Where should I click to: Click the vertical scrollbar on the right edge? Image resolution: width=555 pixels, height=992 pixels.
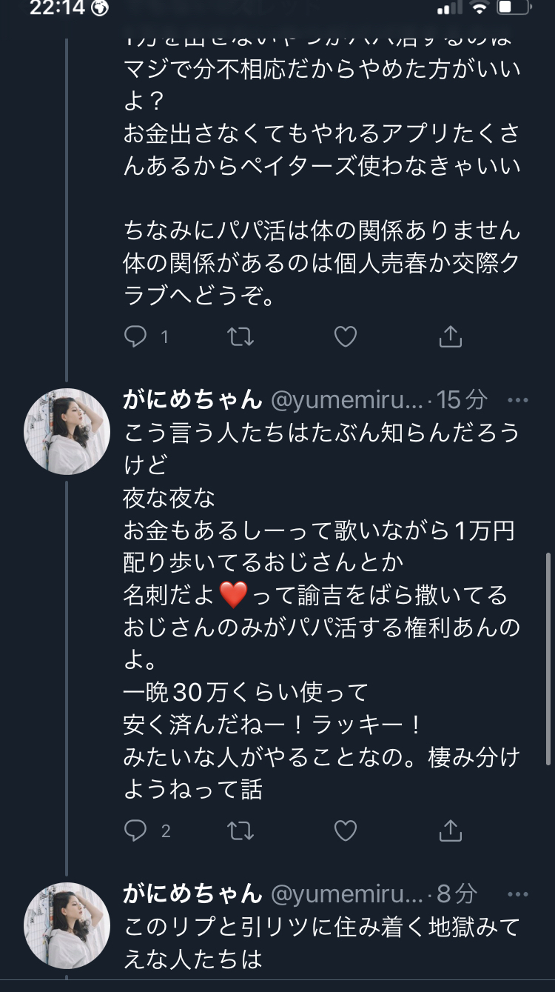[547, 659]
